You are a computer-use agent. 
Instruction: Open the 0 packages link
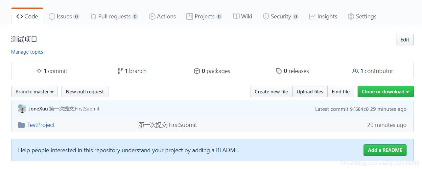[212, 71]
